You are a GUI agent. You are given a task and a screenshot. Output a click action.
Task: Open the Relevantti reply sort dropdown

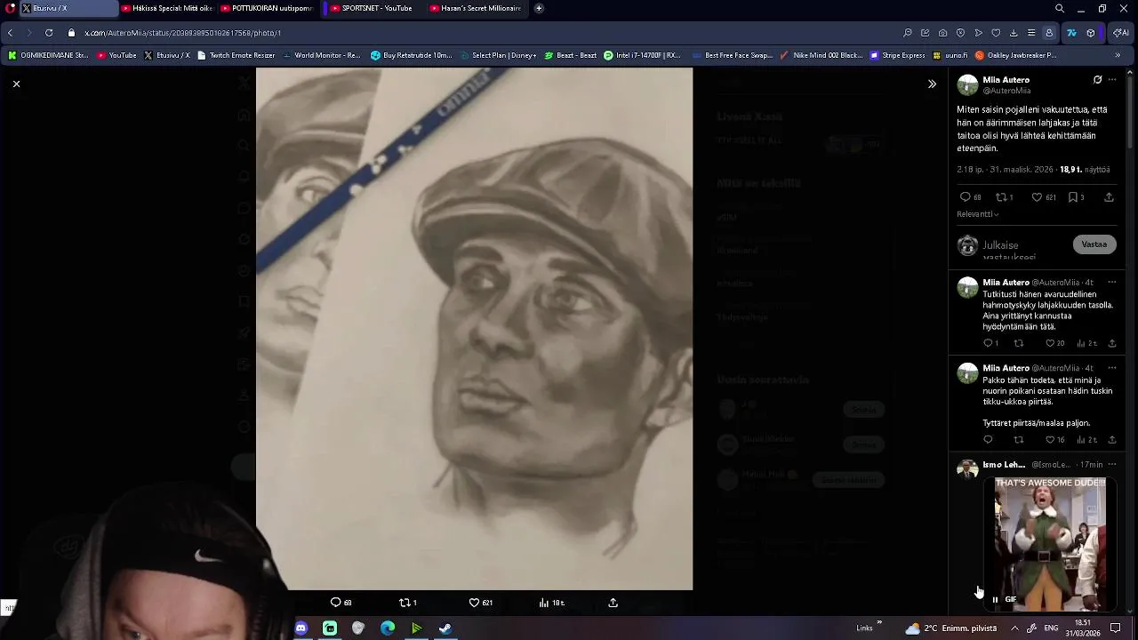point(977,214)
